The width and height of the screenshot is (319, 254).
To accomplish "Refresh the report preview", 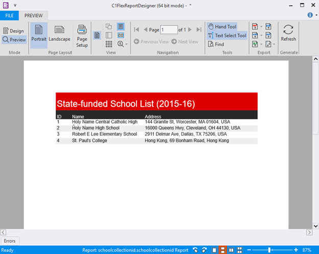I will click(x=288, y=33).
